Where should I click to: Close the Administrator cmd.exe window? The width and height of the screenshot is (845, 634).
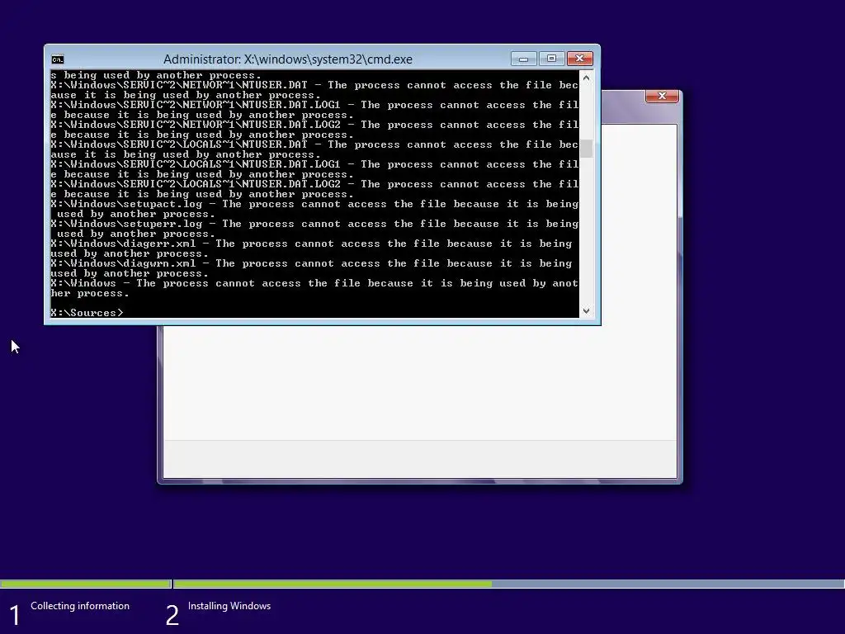point(580,59)
